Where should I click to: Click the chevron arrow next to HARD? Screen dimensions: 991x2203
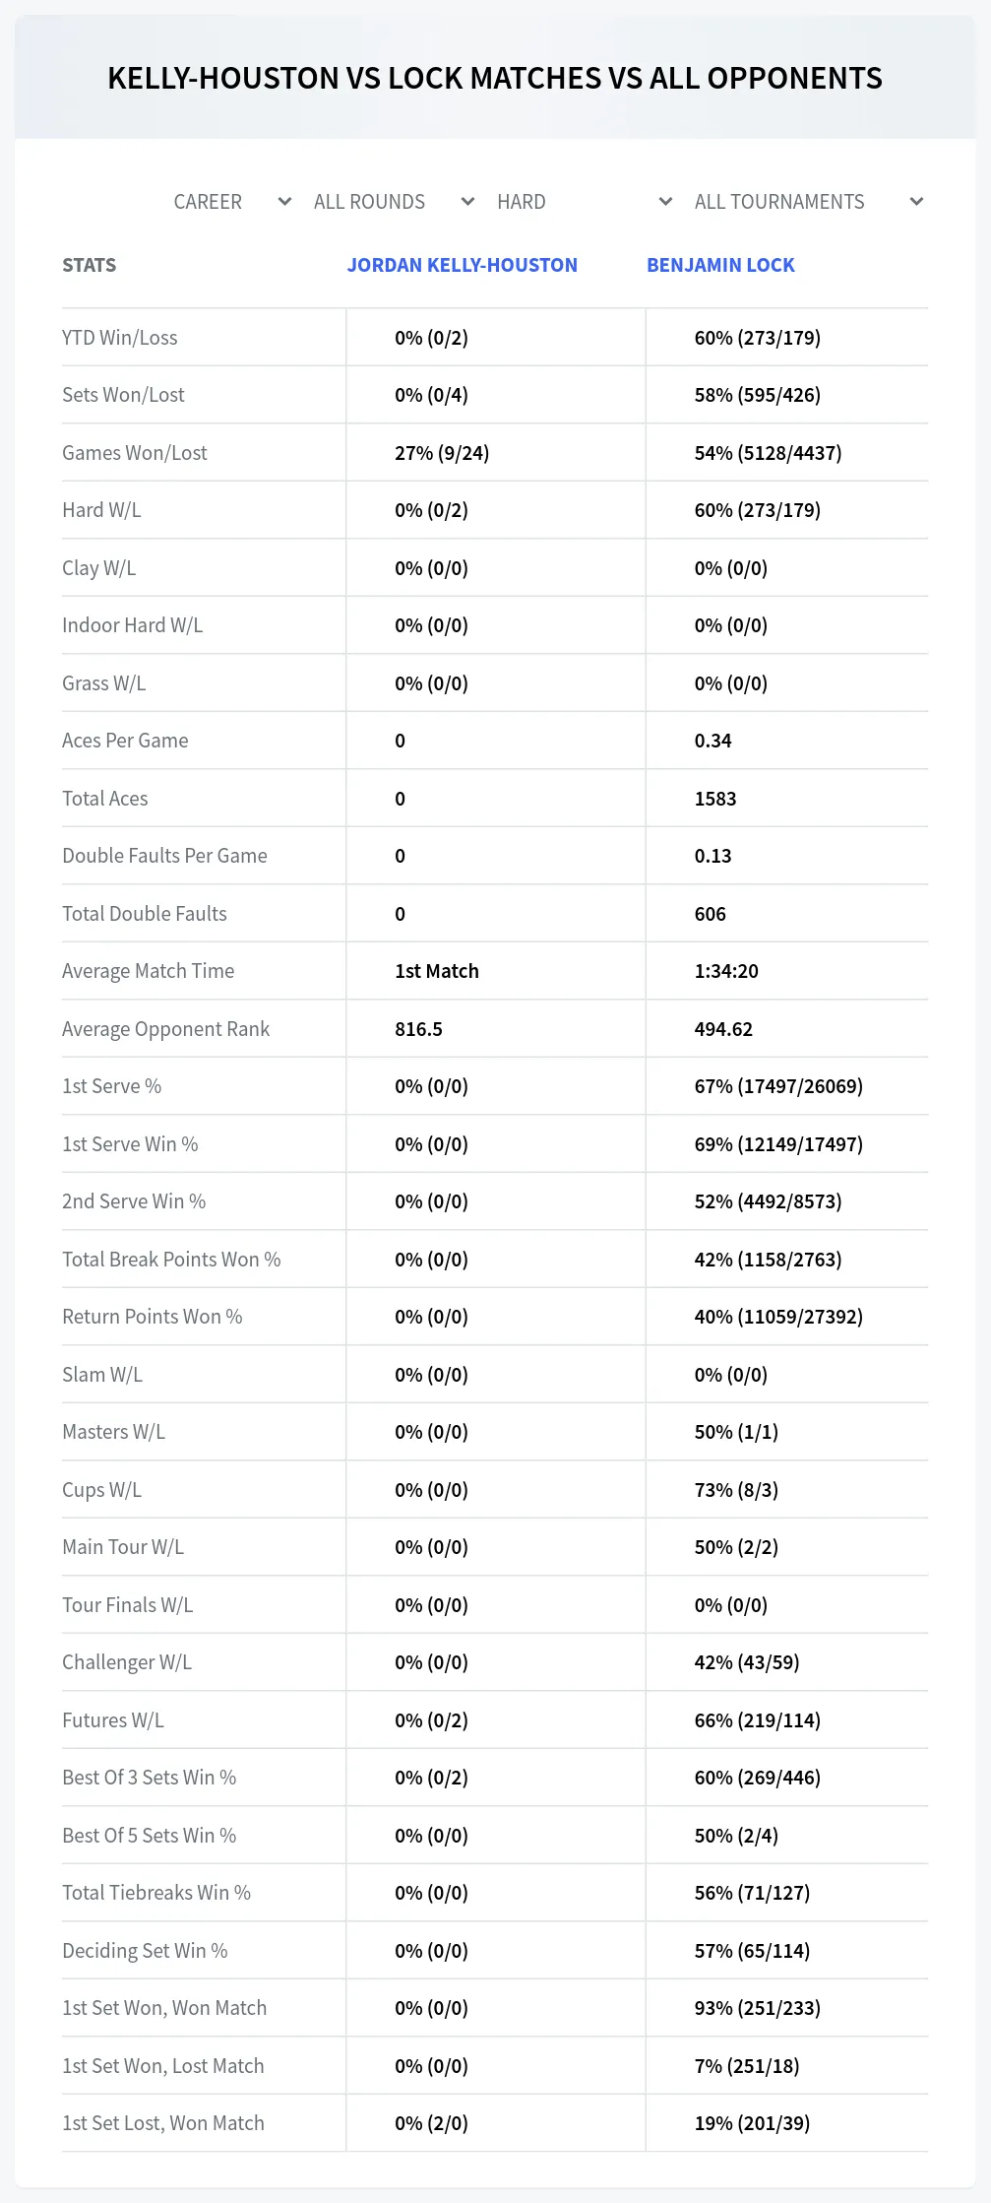point(665,202)
